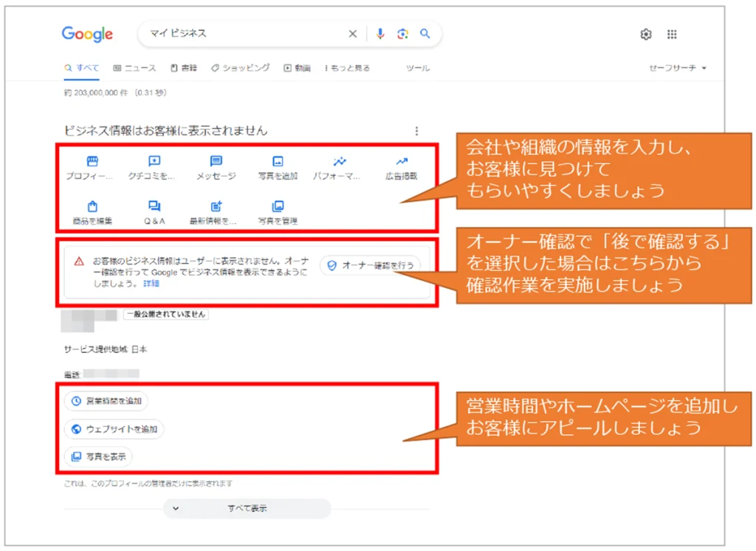Screen dimensions: 756x551
Task: Open 写真を管理 manage photos icon
Action: click(x=278, y=207)
